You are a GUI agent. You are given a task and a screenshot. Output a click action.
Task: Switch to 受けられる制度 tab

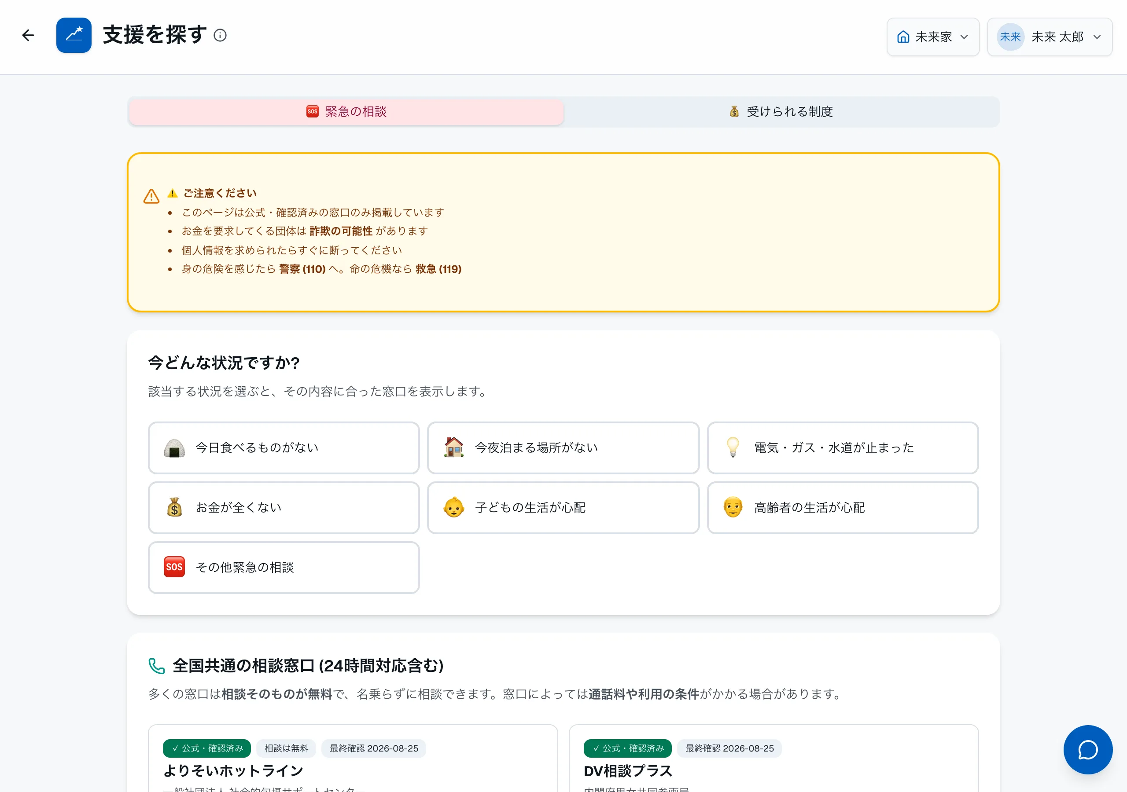coord(781,112)
